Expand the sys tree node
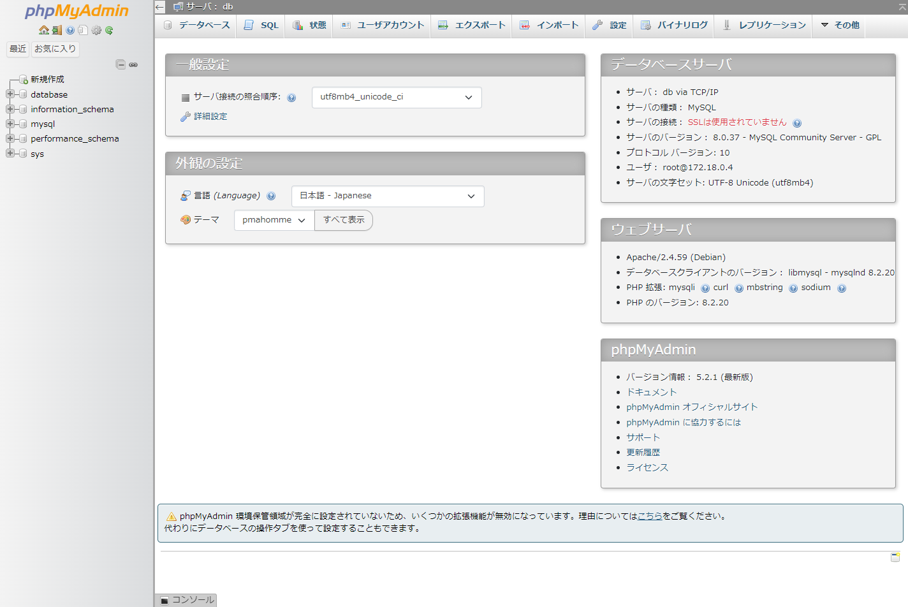Viewport: 908px width, 607px height. pyautogui.click(x=10, y=154)
